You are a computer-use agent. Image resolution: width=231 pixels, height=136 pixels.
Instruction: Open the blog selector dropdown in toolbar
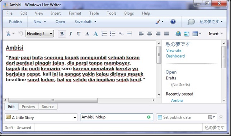point(211,22)
